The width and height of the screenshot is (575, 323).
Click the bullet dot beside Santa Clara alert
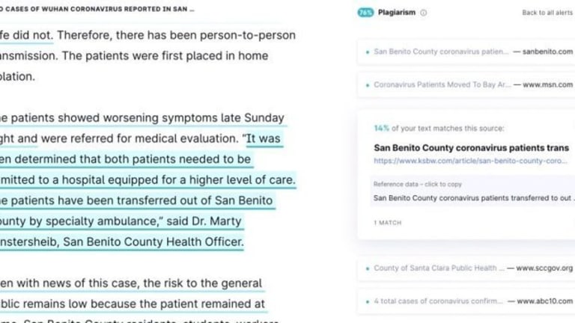(x=368, y=269)
